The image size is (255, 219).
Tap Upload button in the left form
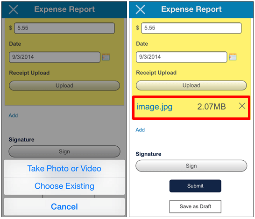click(64, 85)
